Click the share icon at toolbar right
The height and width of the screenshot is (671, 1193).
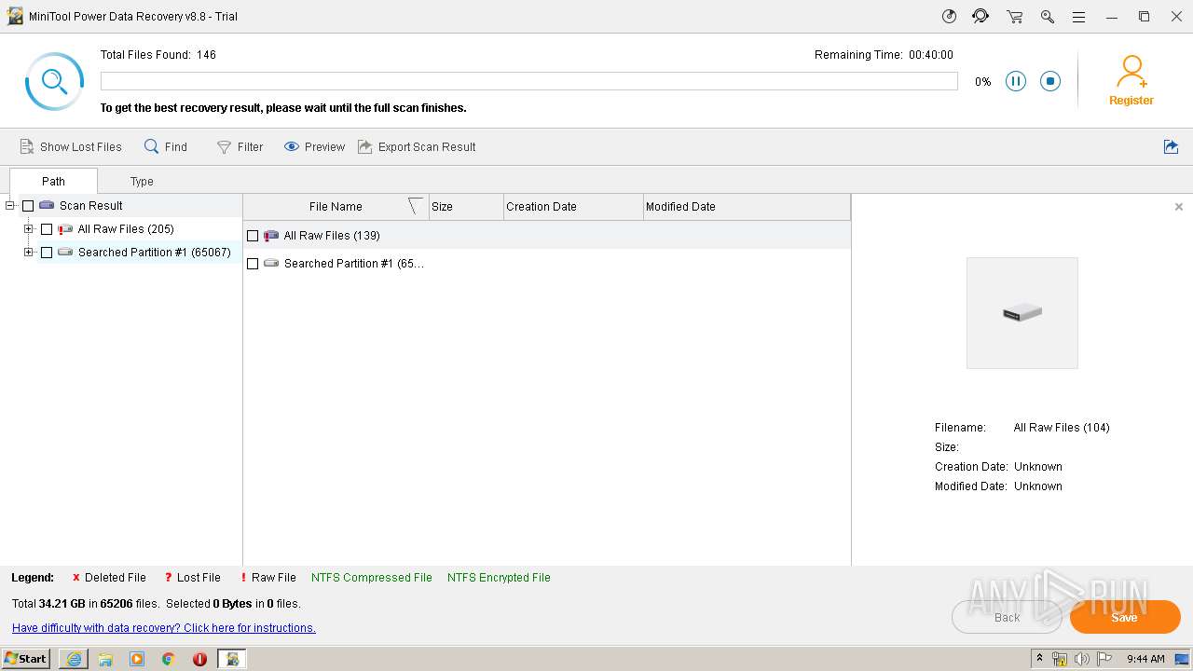pyautogui.click(x=1172, y=146)
